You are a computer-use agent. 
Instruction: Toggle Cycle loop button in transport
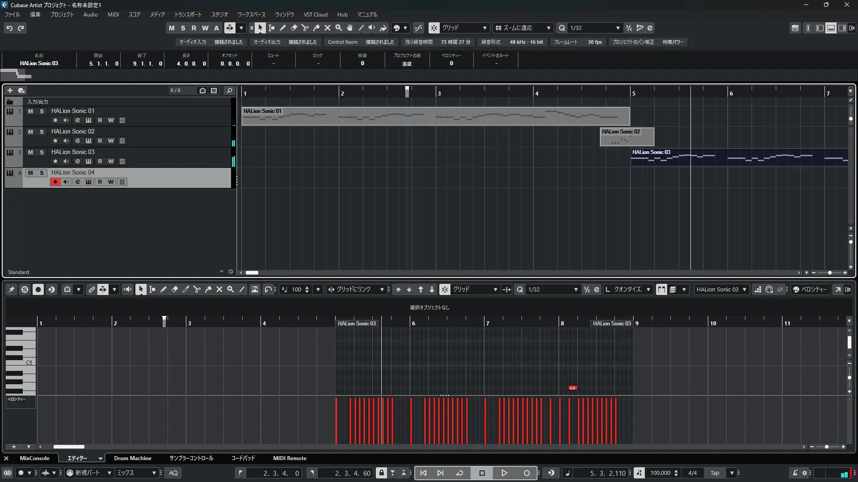[459, 473]
